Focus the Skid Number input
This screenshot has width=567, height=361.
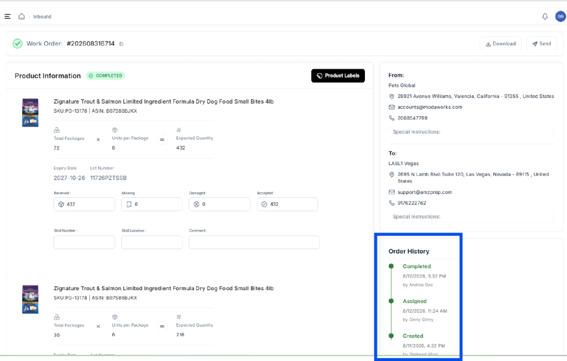click(x=84, y=242)
